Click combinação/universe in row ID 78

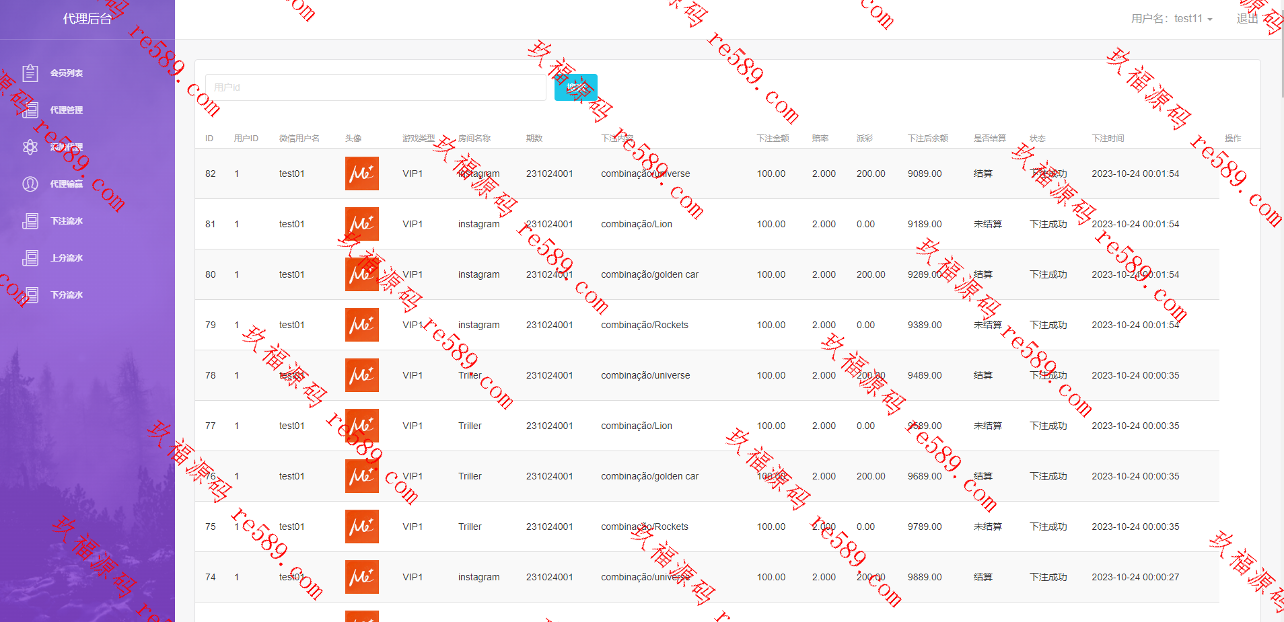pos(645,375)
